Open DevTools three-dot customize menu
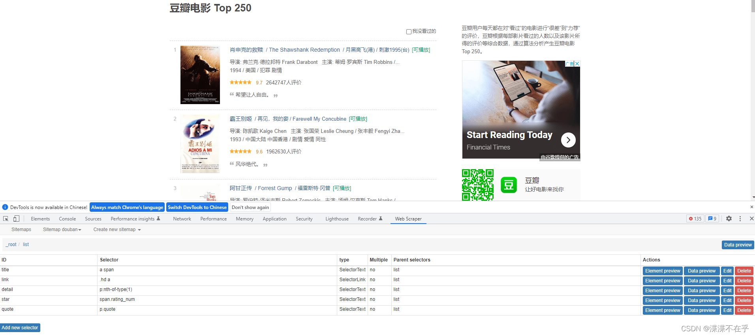Viewport: 755px width, 336px height. tap(740, 218)
